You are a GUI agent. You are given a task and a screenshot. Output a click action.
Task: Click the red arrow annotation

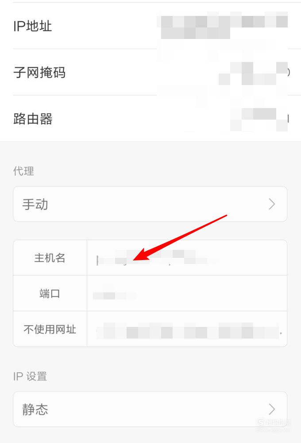click(180, 237)
